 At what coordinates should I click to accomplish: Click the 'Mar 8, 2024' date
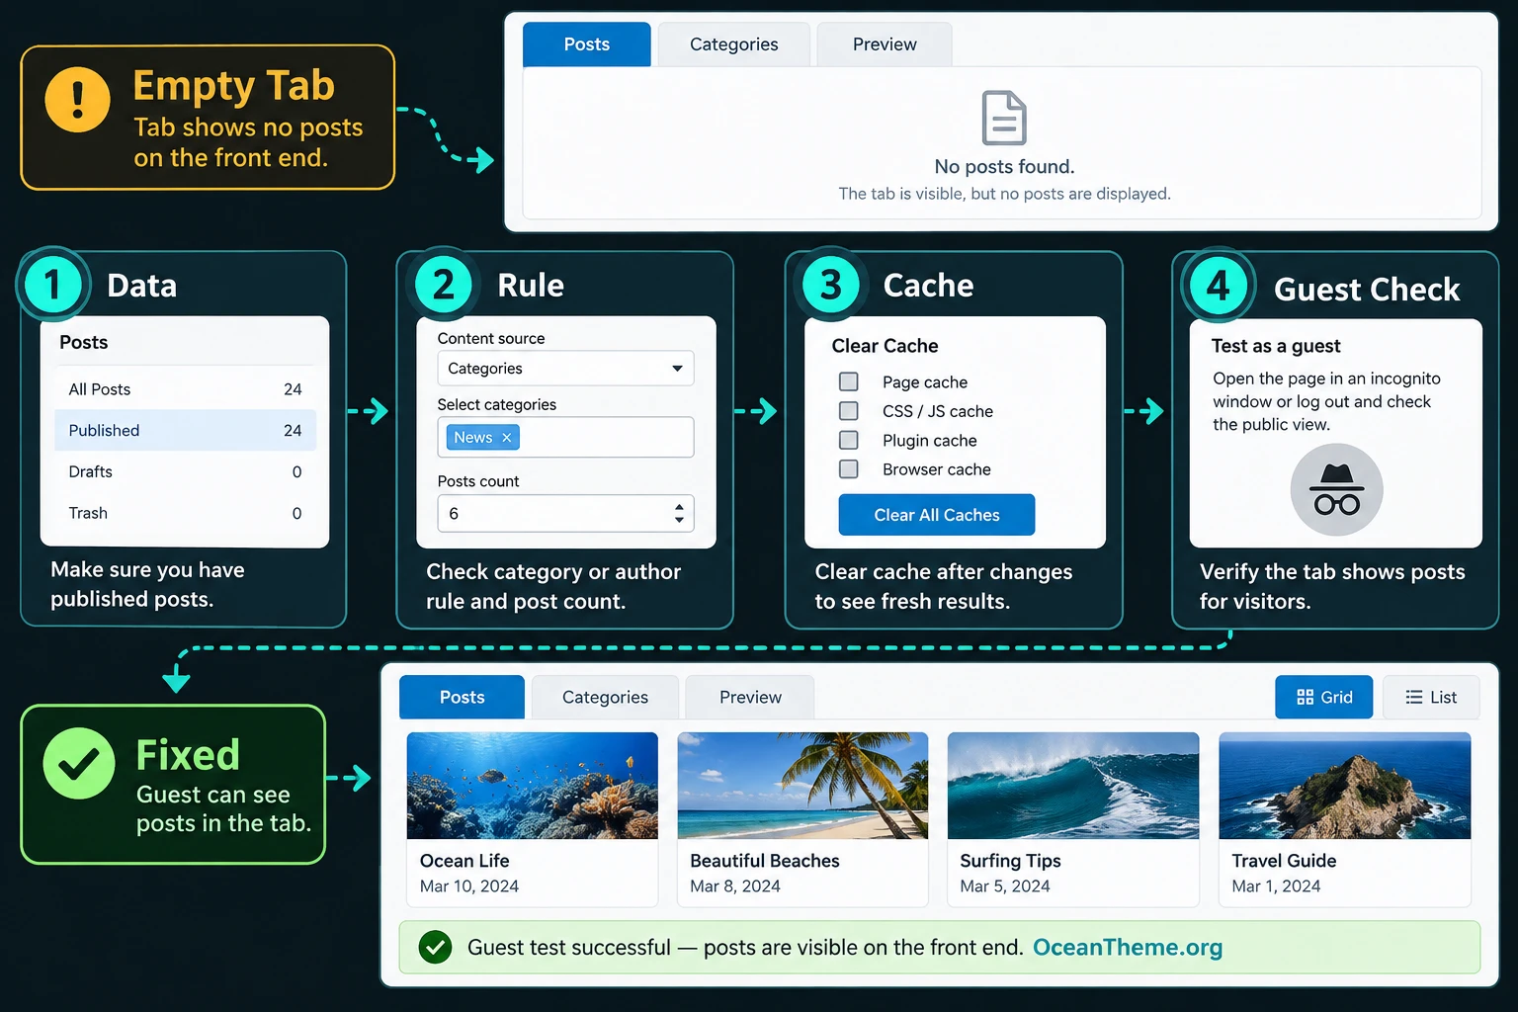735,886
